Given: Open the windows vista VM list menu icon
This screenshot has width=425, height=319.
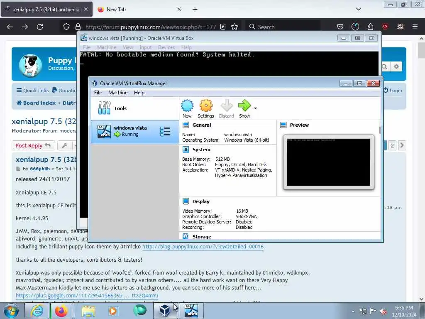Looking at the screenshot, I should 165,132.
